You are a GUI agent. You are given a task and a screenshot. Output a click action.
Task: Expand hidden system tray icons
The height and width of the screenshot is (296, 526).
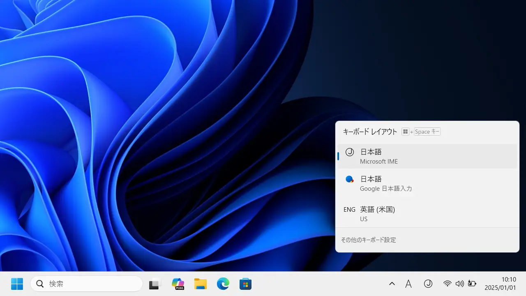(392, 284)
